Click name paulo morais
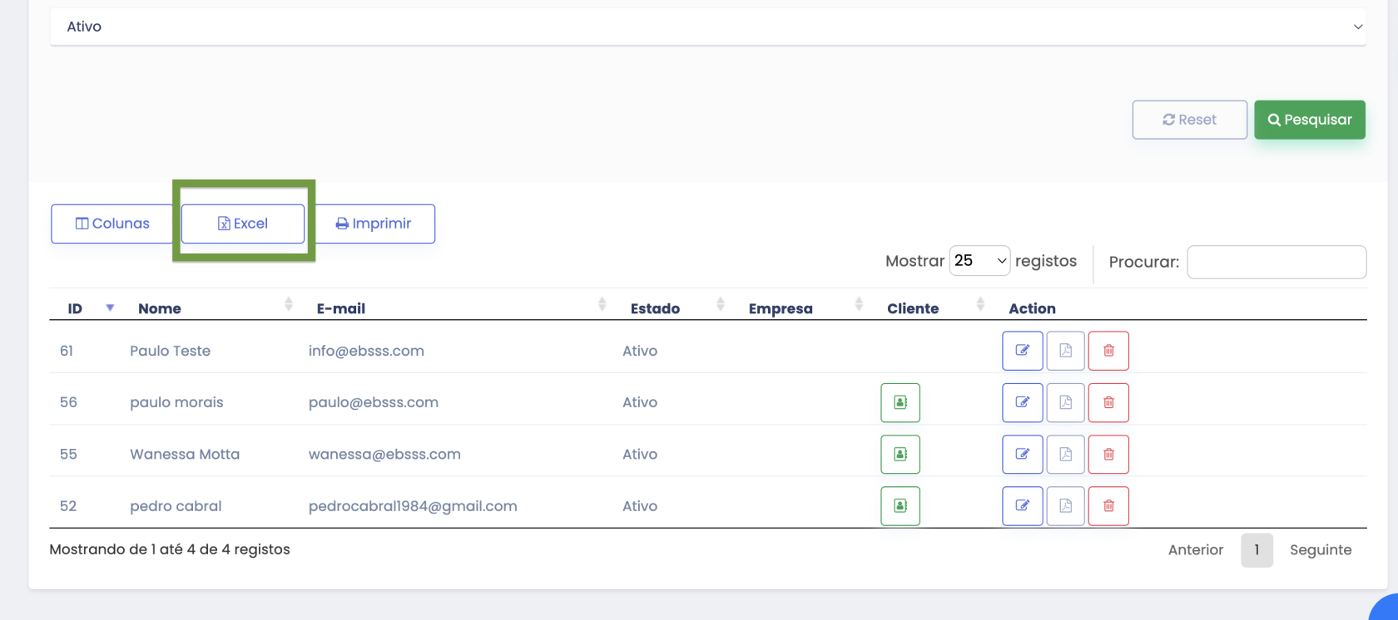 (x=176, y=402)
